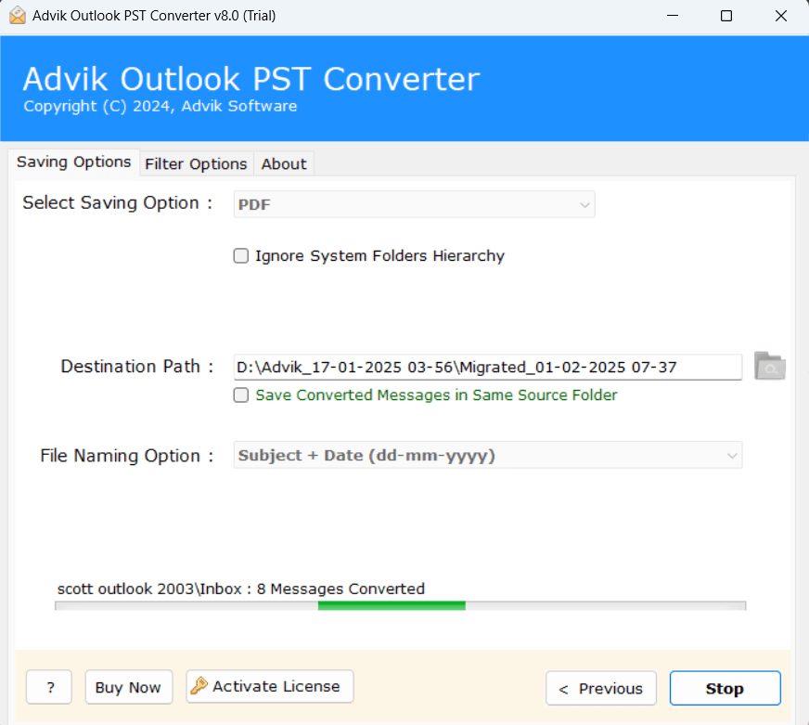Tick Save Converted Messages in Same Source Folder
Screen dimensions: 809x725
(x=241, y=395)
